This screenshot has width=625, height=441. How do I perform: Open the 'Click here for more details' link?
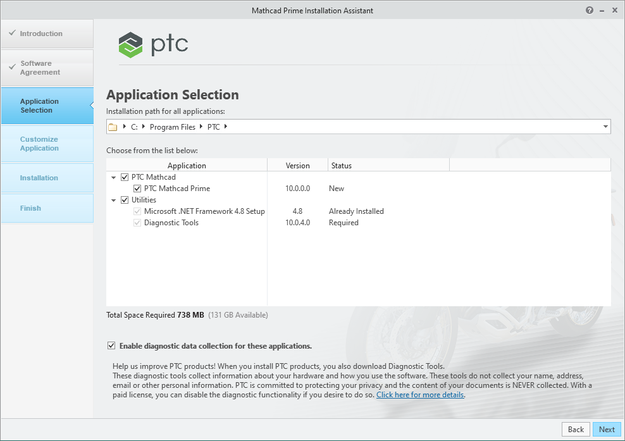pos(419,394)
